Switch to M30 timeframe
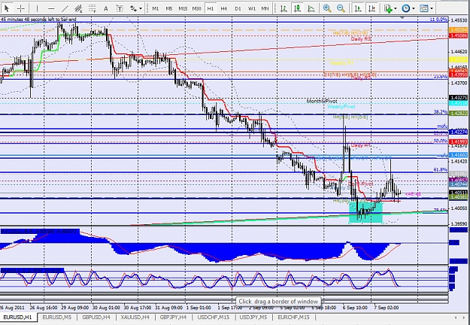Image resolution: width=470 pixels, height=325 pixels. [196, 8]
